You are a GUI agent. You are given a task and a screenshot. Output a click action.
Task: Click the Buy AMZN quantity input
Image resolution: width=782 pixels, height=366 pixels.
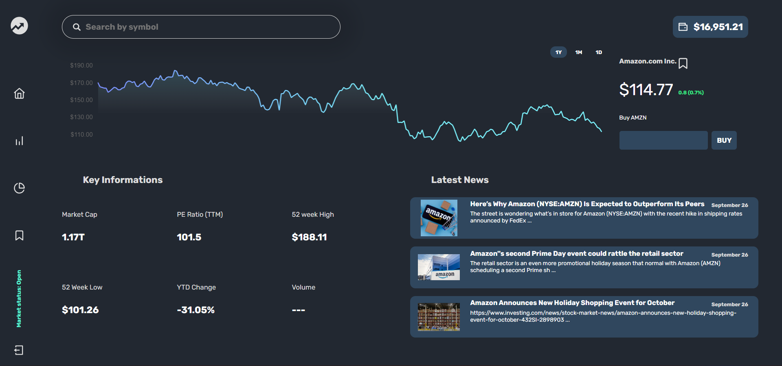(663, 140)
